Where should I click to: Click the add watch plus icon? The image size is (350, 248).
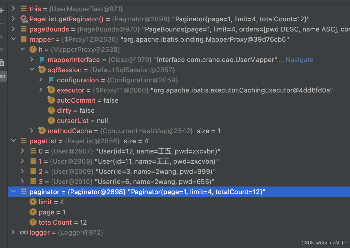point(2,10)
